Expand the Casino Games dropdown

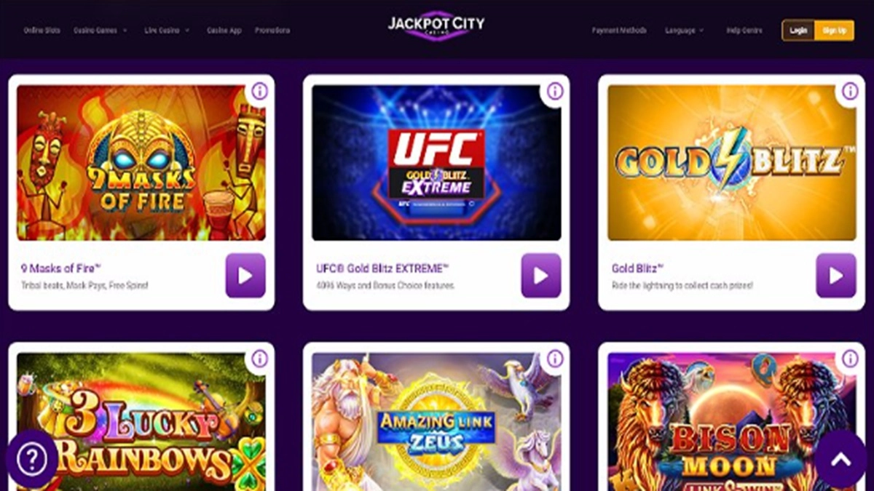[x=101, y=31]
